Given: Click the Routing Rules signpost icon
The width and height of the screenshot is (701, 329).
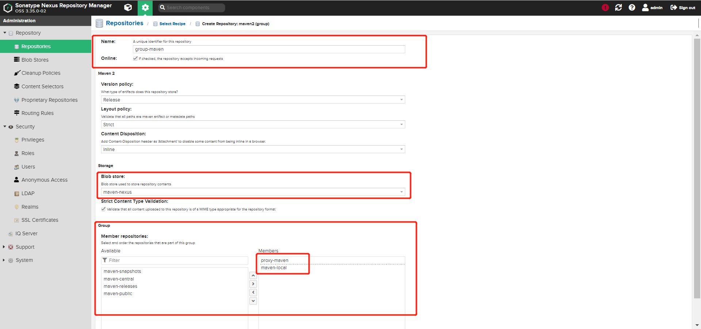Looking at the screenshot, I should (x=17, y=113).
